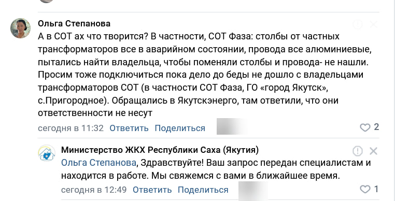
Task: Hide Ольга Степанова's comment with the X icon
Action: 374,24
